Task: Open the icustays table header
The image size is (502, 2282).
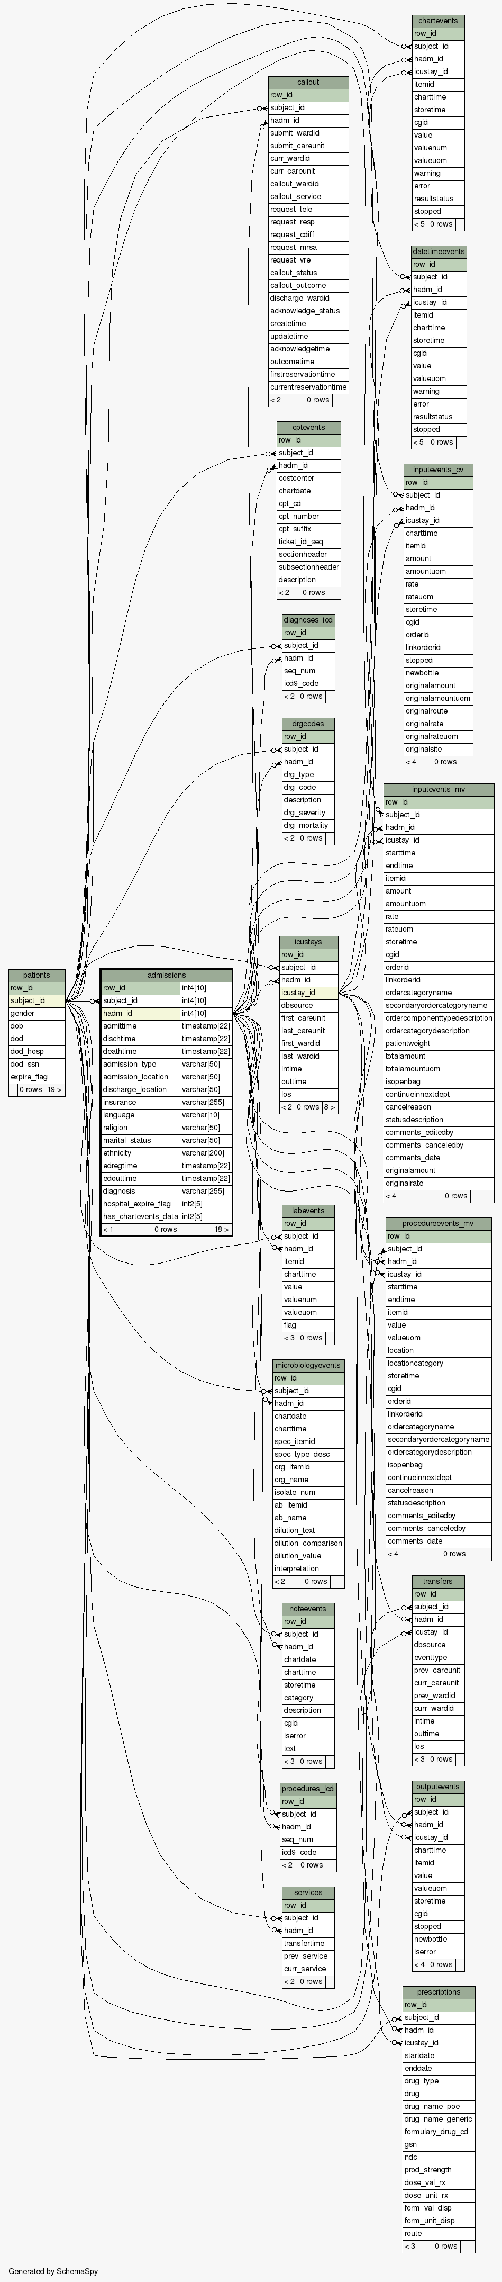Action: point(308,942)
